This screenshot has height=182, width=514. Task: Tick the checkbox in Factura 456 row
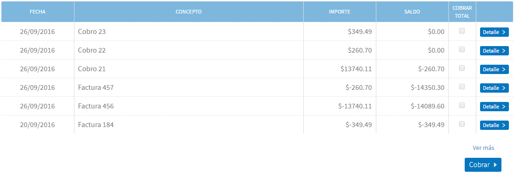pos(462,105)
